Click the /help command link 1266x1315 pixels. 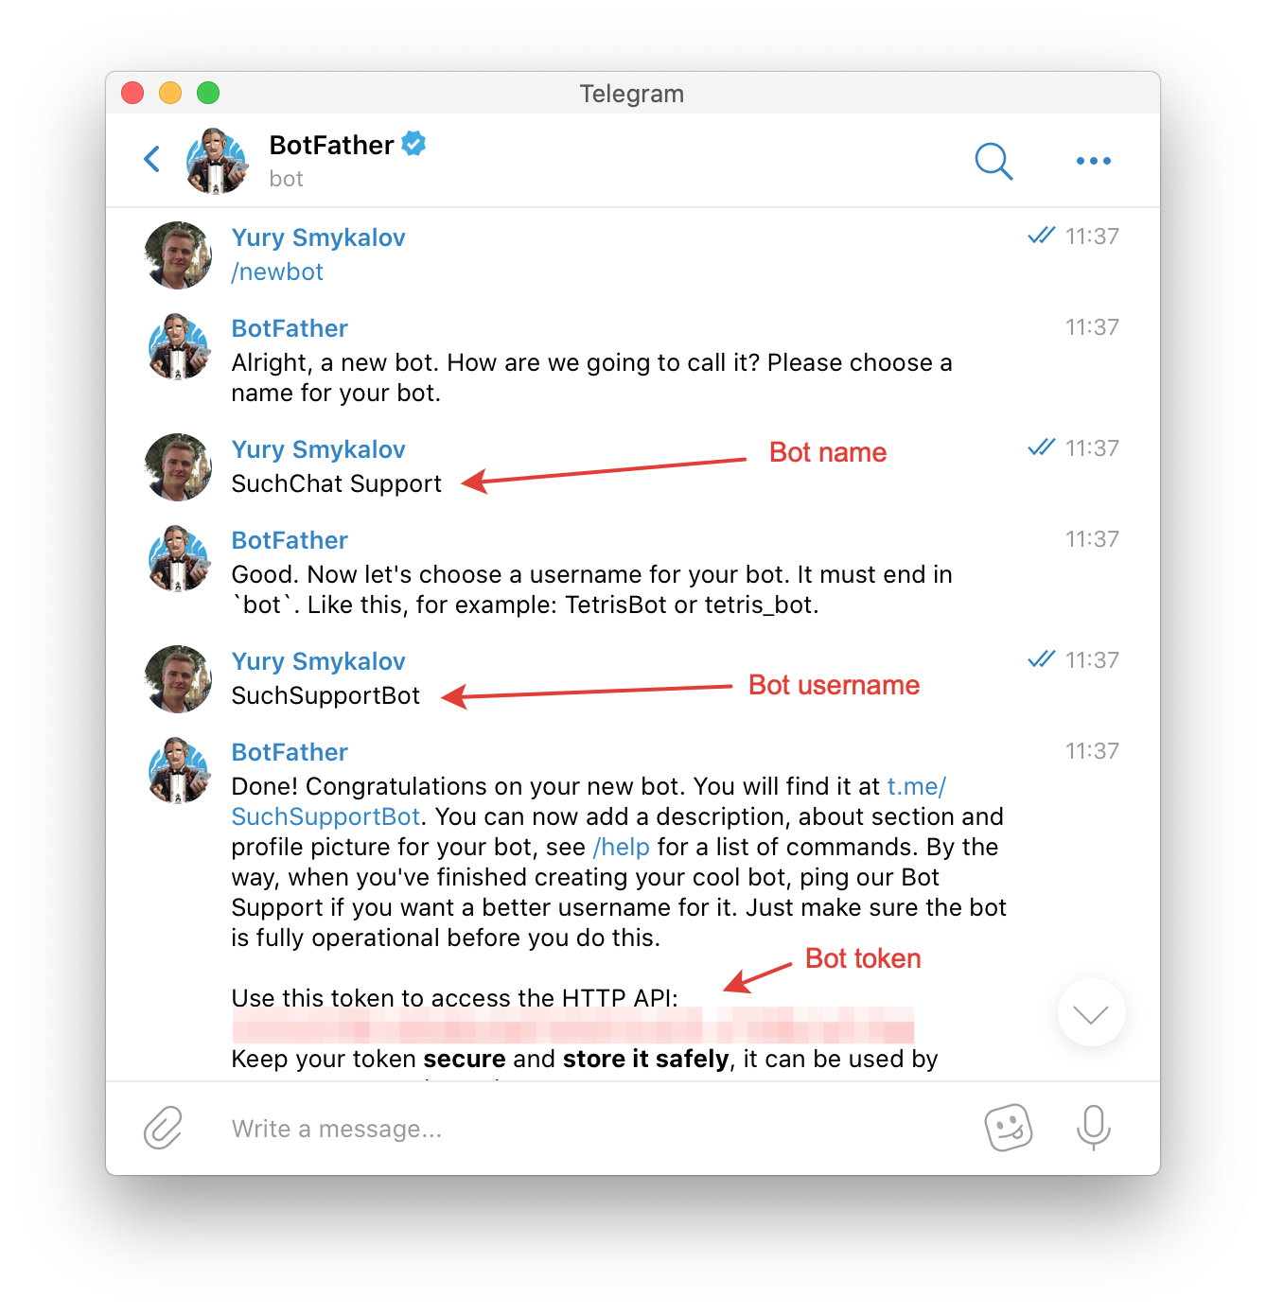coord(621,847)
